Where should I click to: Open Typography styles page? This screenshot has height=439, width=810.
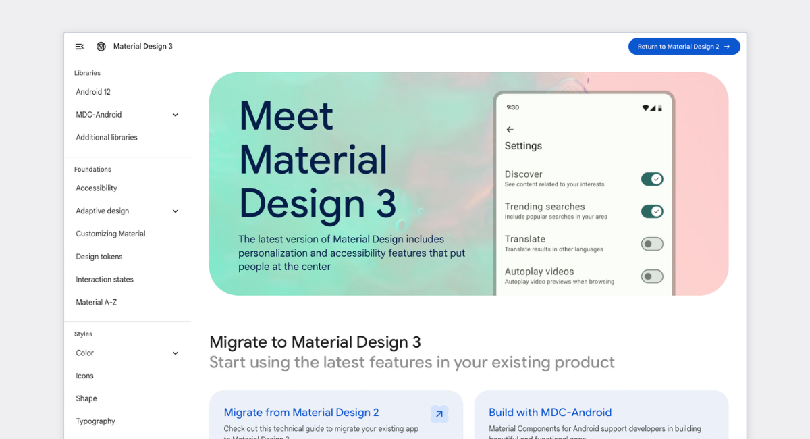pos(95,421)
